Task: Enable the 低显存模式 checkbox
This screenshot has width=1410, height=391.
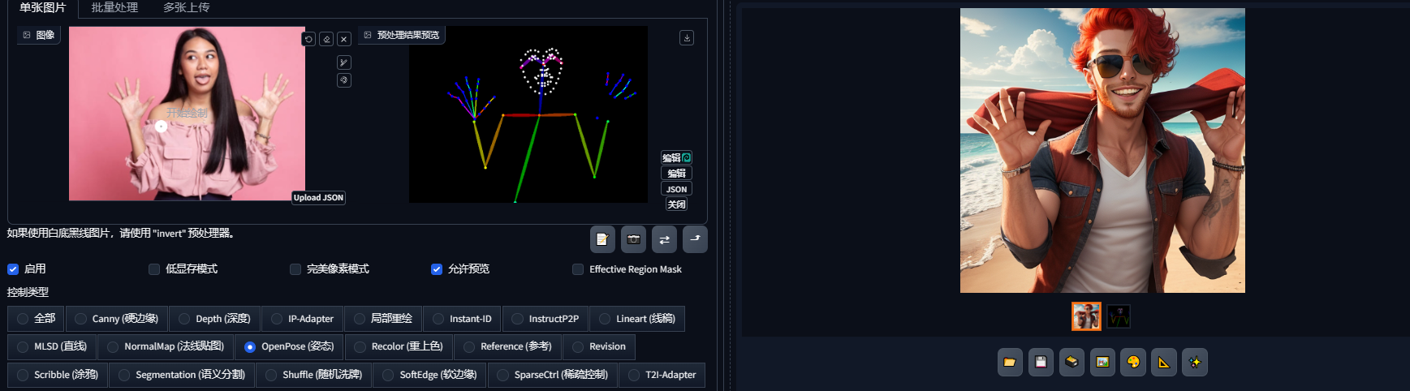Action: pos(154,269)
